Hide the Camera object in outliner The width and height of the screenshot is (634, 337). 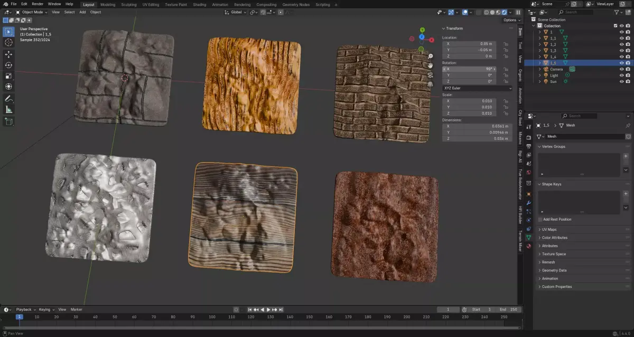coord(621,69)
